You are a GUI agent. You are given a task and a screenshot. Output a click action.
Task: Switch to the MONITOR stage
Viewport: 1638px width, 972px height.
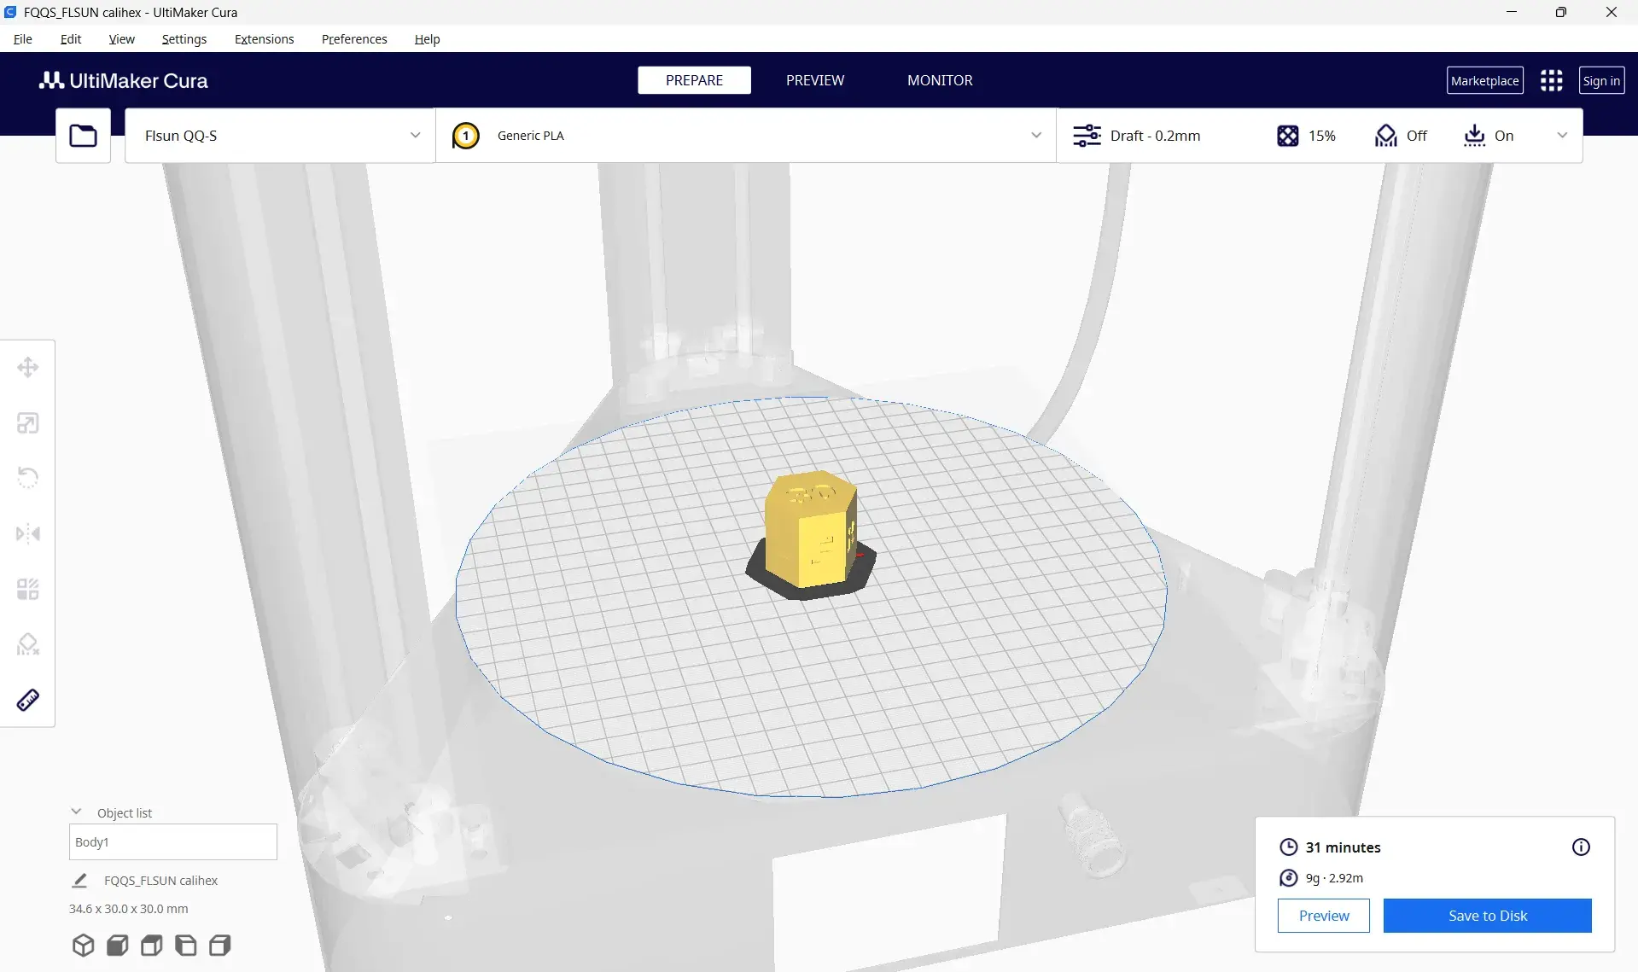click(940, 80)
